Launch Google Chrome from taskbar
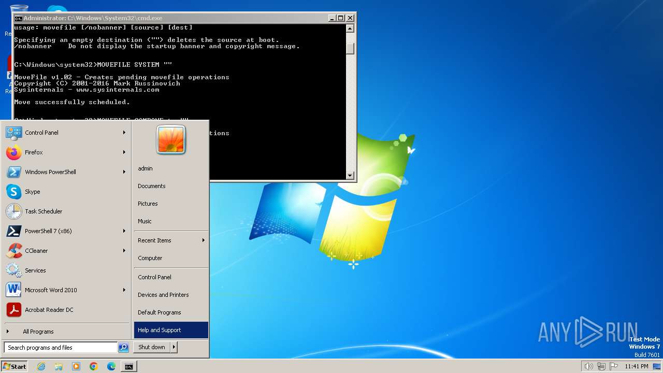 [x=94, y=366]
